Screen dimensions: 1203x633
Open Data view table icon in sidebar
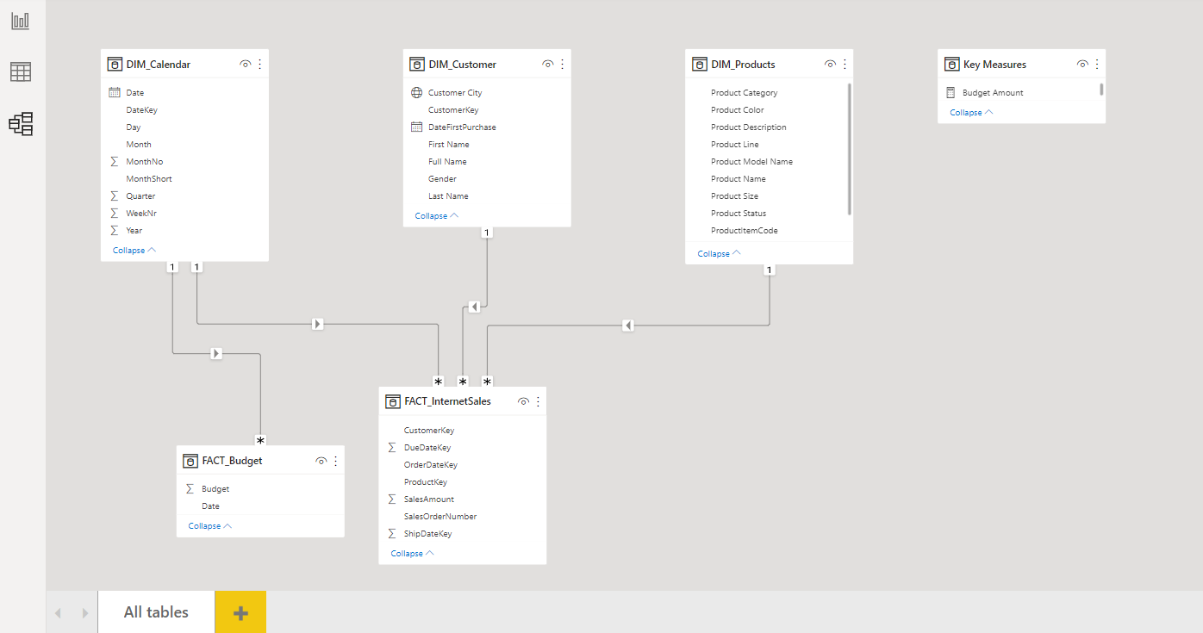click(x=21, y=72)
